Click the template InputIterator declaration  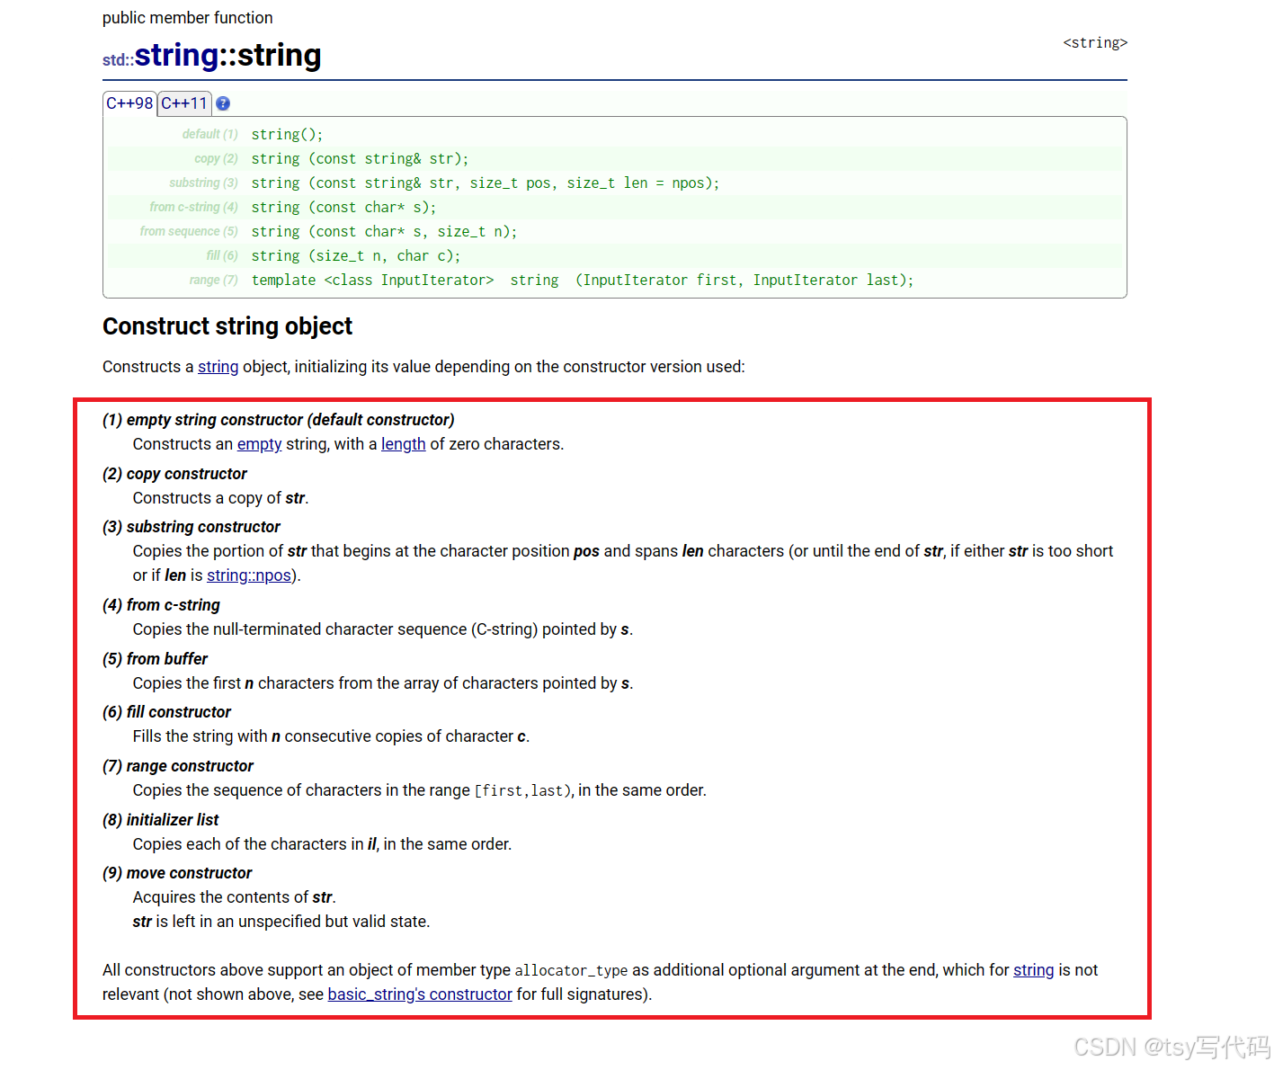(x=583, y=280)
